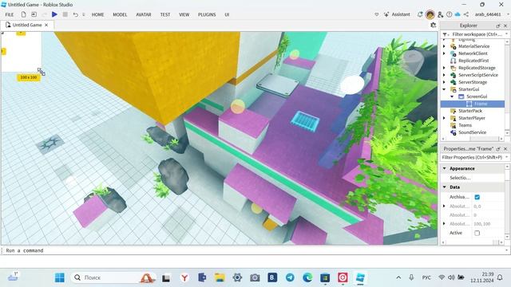Screen dimensions: 511x287
Task: Expand the MaterialService node
Action: [x=444, y=46]
